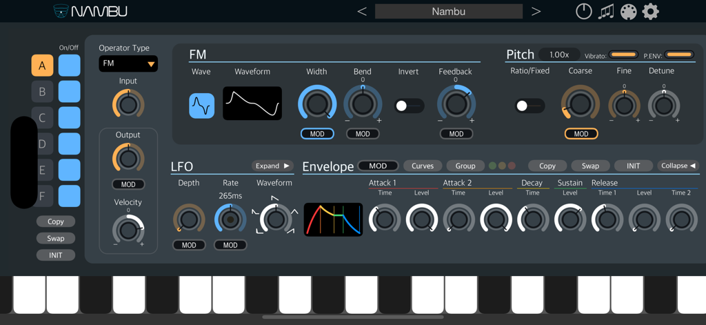Viewport: 706px width, 325px height.
Task: Click the green envelope group dot
Action: click(493, 166)
